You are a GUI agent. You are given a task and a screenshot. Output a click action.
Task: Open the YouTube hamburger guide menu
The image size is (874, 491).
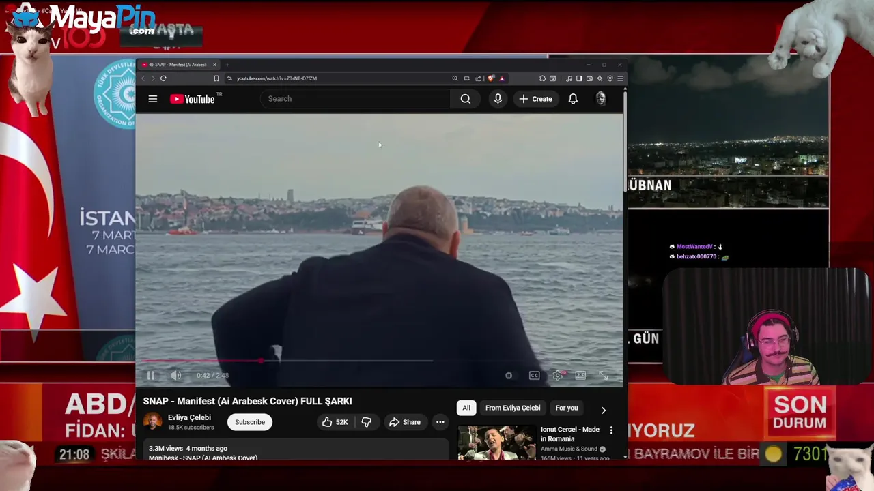[153, 99]
